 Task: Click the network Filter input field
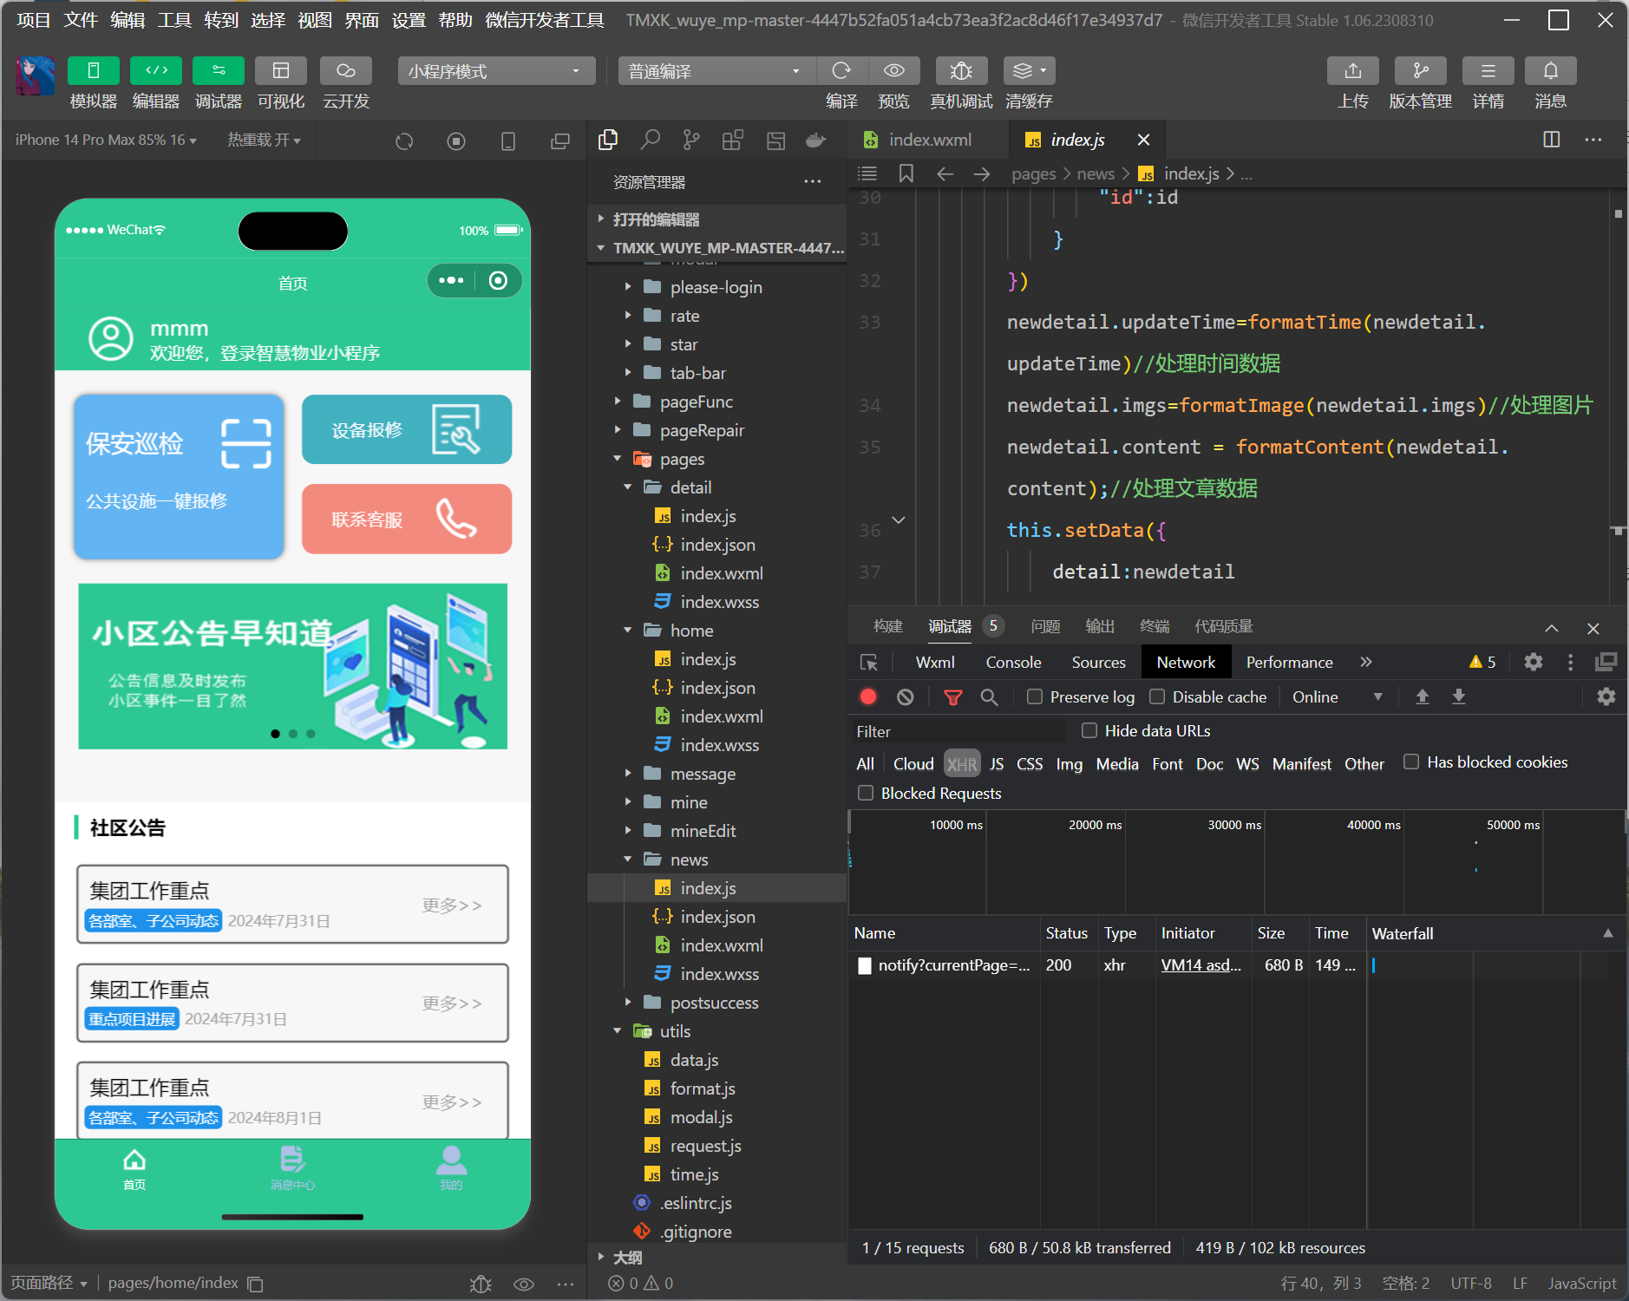point(958,731)
